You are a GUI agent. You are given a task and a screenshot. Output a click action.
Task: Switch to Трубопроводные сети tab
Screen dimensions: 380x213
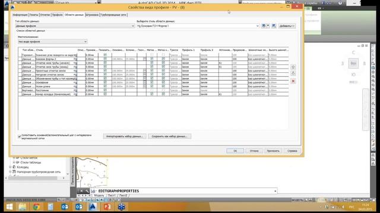pos(113,15)
